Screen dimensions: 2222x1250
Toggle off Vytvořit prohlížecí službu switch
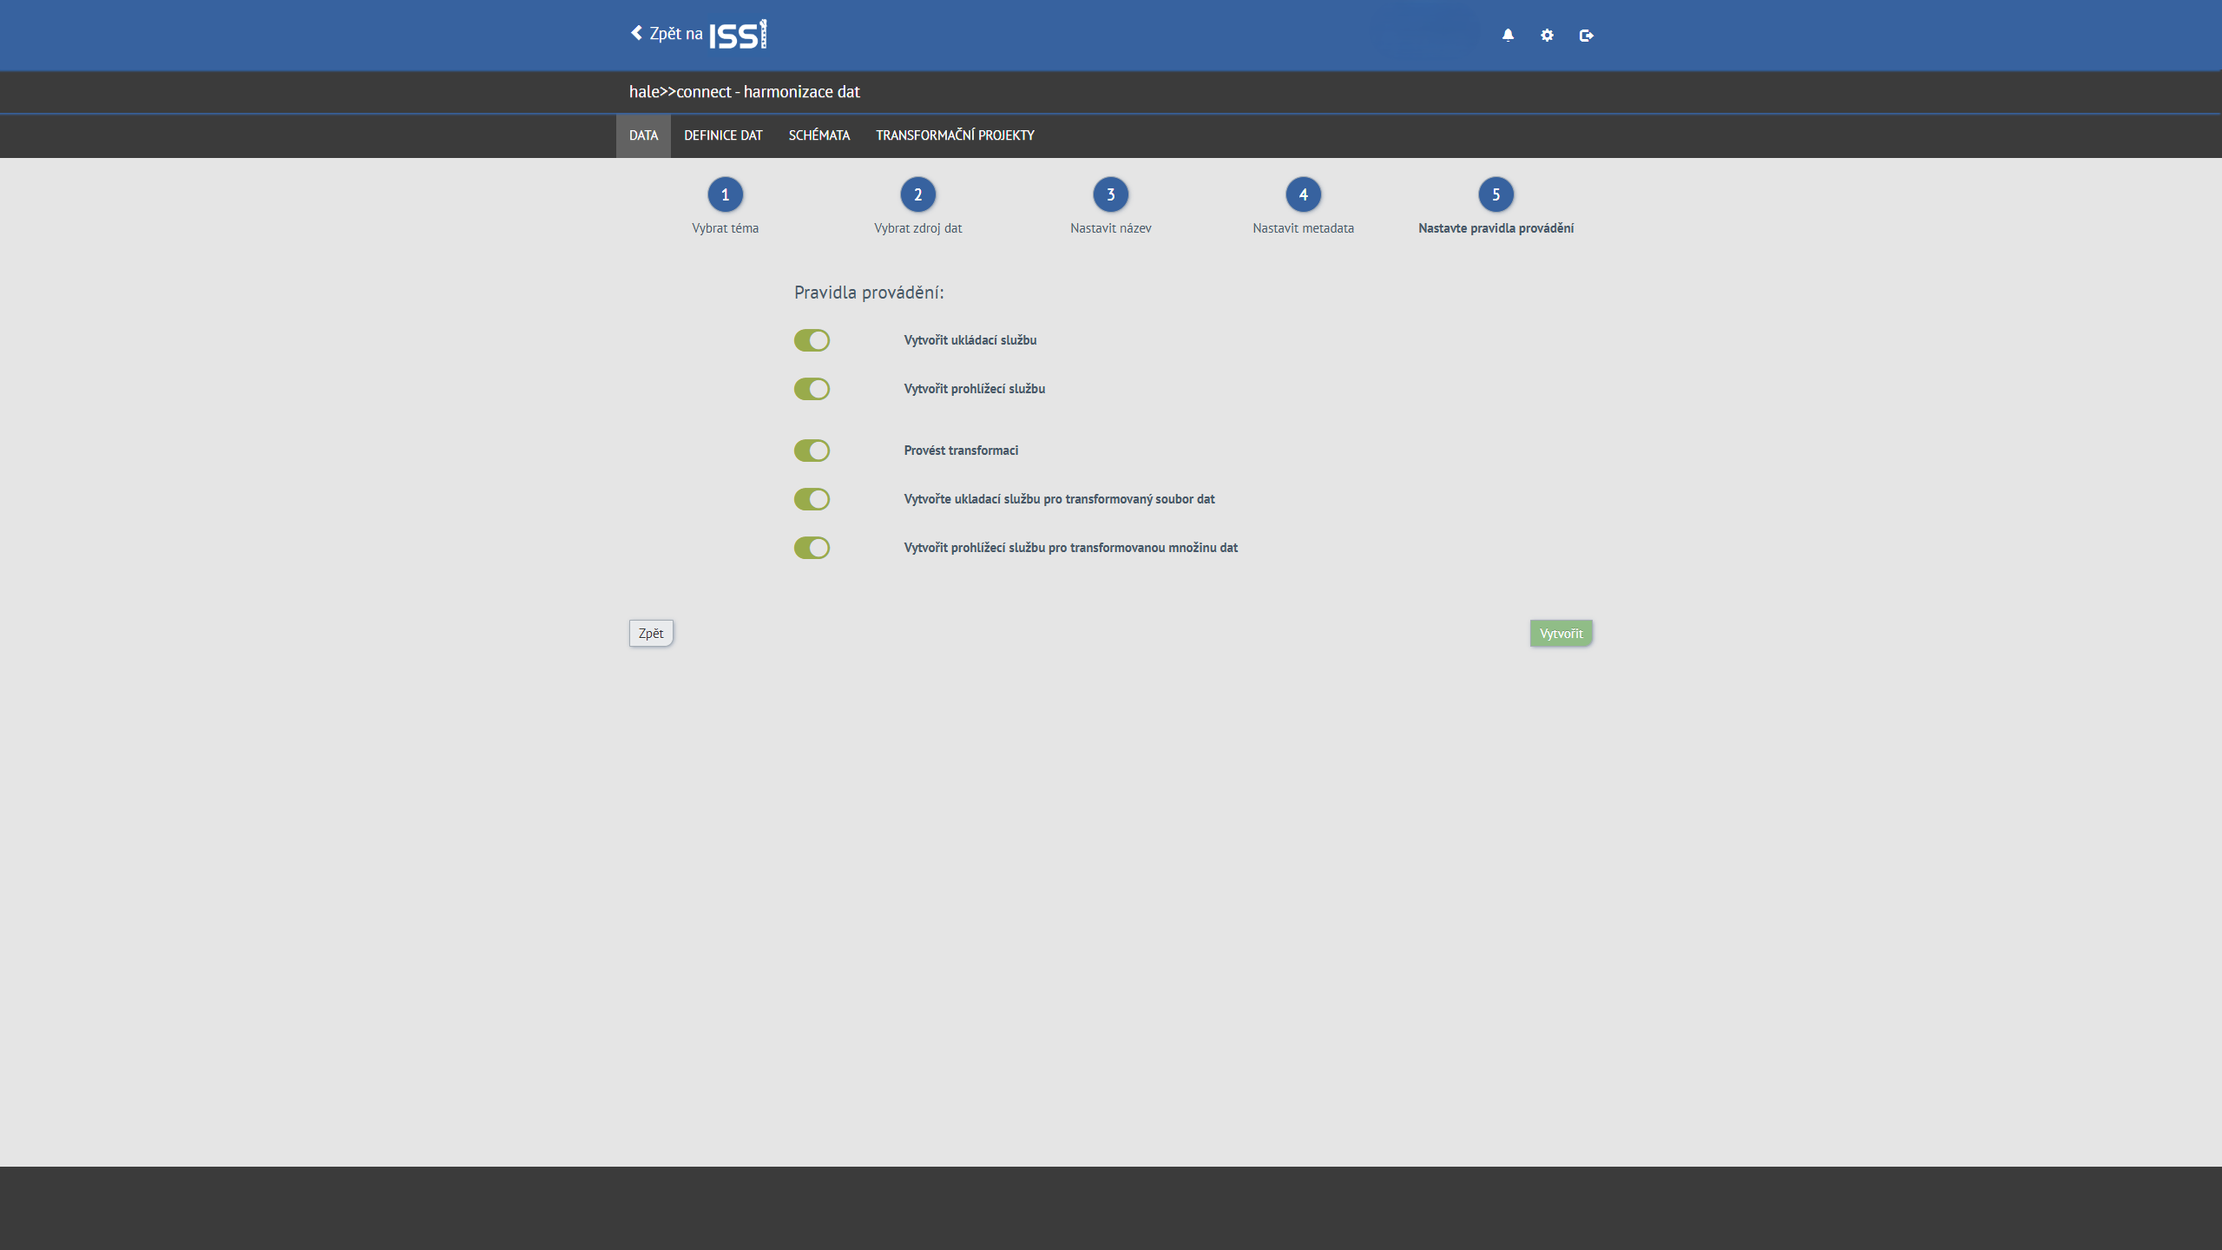(812, 389)
